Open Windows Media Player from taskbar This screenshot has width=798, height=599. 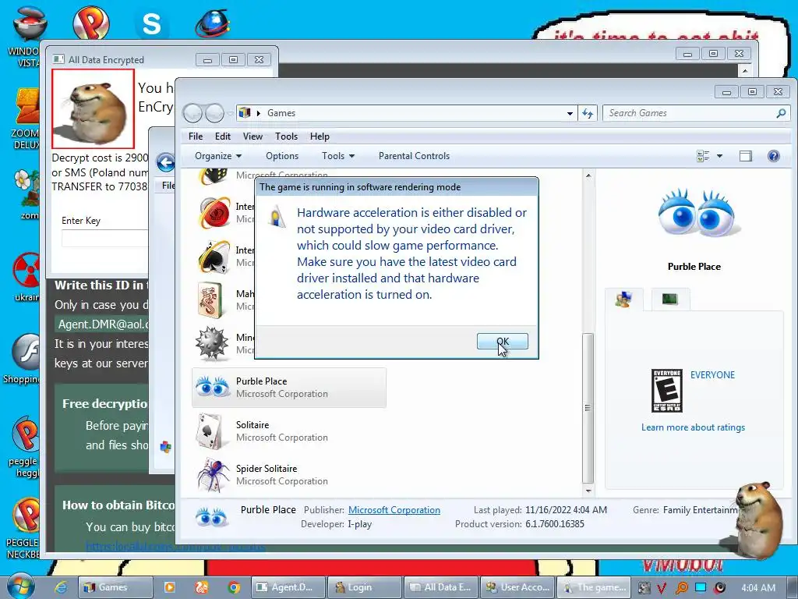[169, 587]
